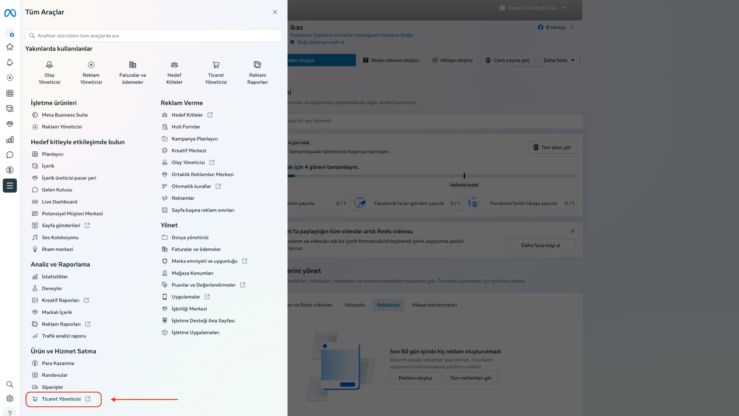739x416 pixels.
Task: Open Puanlar ve Değerlendirmeler
Action: click(x=204, y=285)
